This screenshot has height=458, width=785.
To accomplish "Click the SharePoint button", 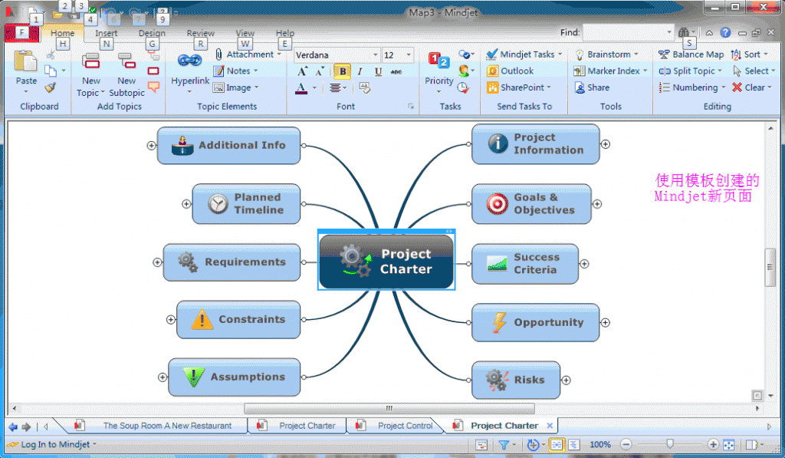I will (x=519, y=87).
